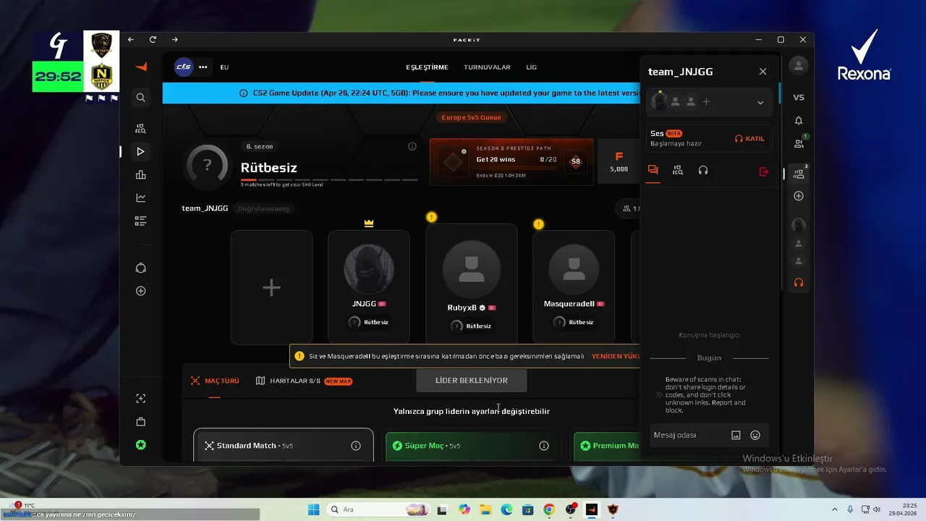Click the CS2 Game Update announcement banner
The width and height of the screenshot is (926, 521).
pos(402,93)
